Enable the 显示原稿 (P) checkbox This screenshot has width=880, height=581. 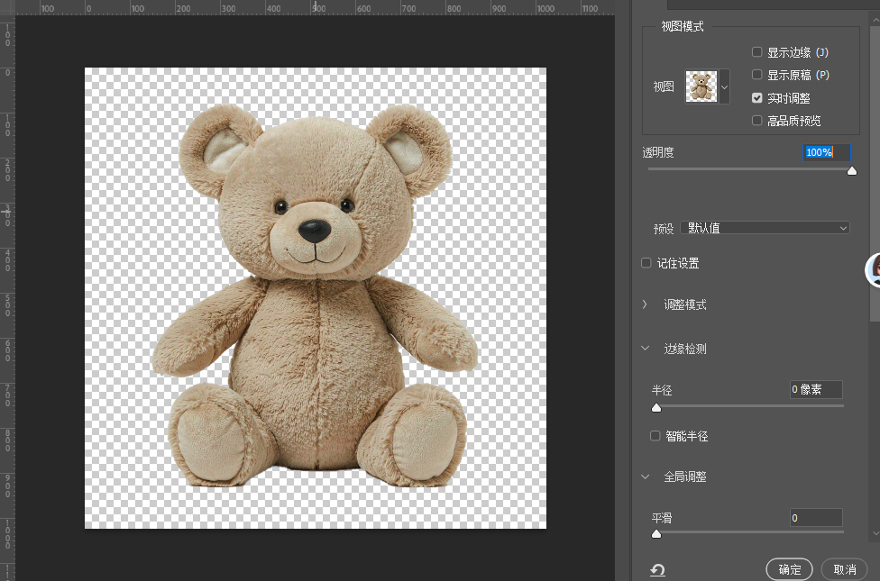click(x=757, y=75)
